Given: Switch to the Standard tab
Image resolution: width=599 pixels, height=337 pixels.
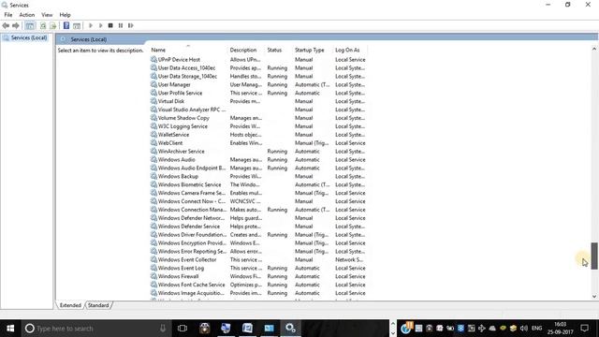Looking at the screenshot, I should pyautogui.click(x=98, y=305).
